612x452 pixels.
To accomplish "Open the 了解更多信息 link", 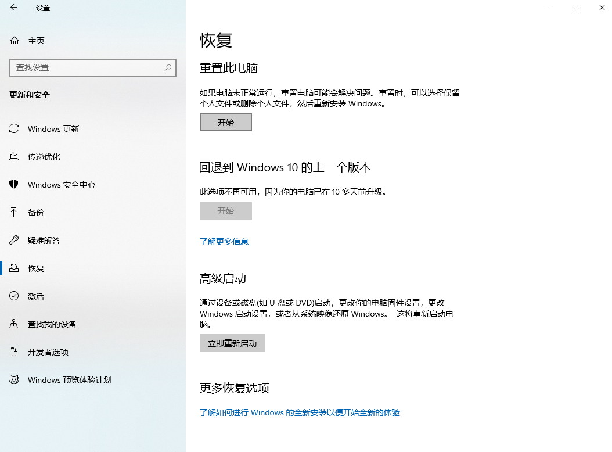I will [224, 242].
